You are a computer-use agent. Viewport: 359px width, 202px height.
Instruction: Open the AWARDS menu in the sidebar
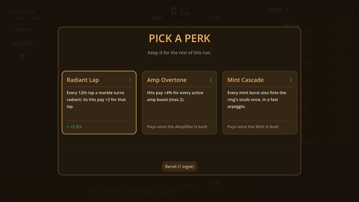tap(22, 44)
